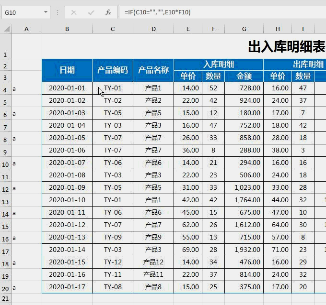Select column E header

[188, 29]
